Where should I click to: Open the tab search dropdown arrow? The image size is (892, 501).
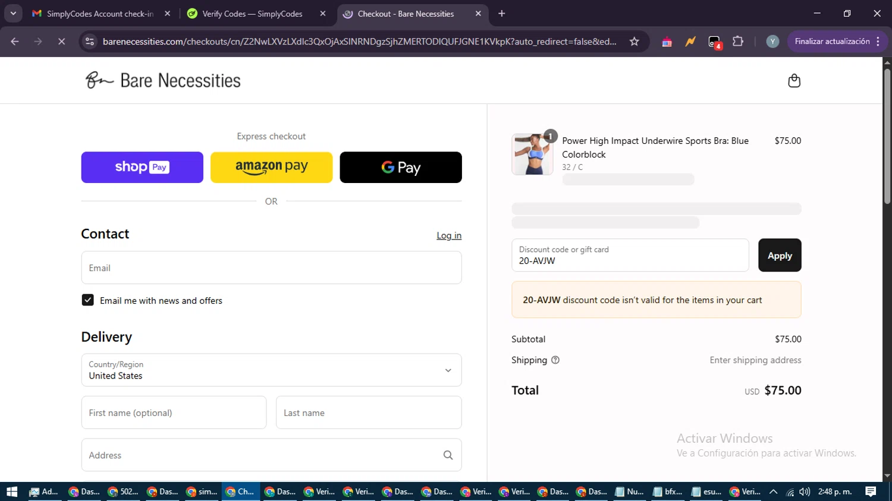click(13, 14)
